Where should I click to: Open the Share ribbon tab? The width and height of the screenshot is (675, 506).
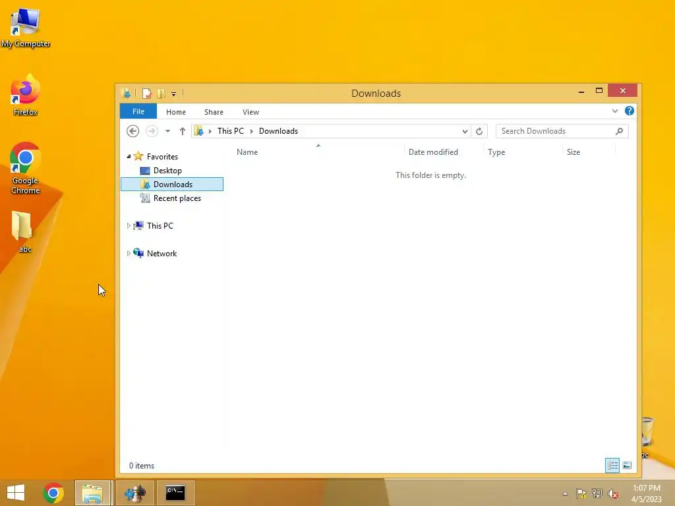(214, 112)
